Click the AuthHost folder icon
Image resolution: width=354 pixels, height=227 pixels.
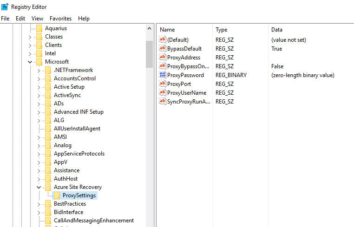(48, 178)
